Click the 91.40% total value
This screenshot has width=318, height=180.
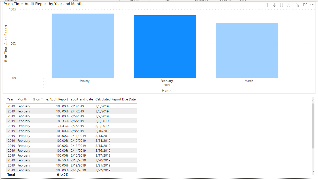click(63, 175)
